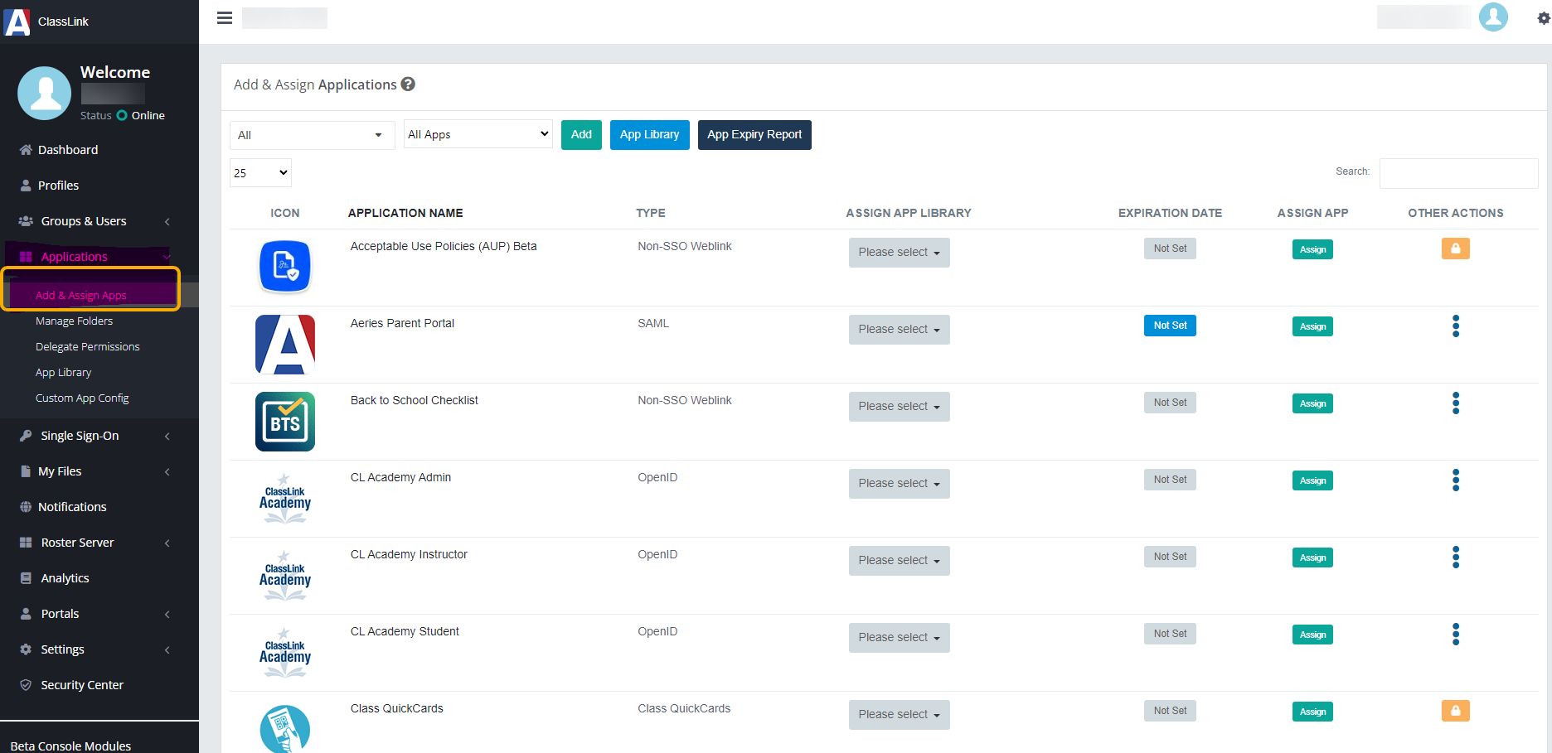The image size is (1552, 753).
Task: Select Delegate Permissions submenu item
Action: (x=87, y=347)
